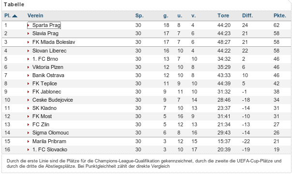Image resolution: width=292 pixels, height=174 pixels.
Task: Toggle sort order with the Pl. triangle
Action: click(x=15, y=16)
